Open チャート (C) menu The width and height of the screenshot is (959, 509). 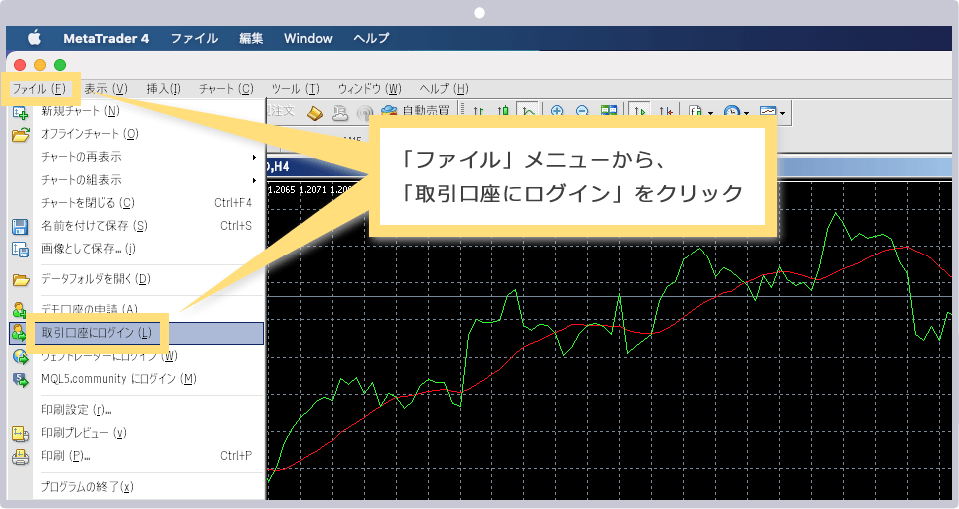click(226, 89)
